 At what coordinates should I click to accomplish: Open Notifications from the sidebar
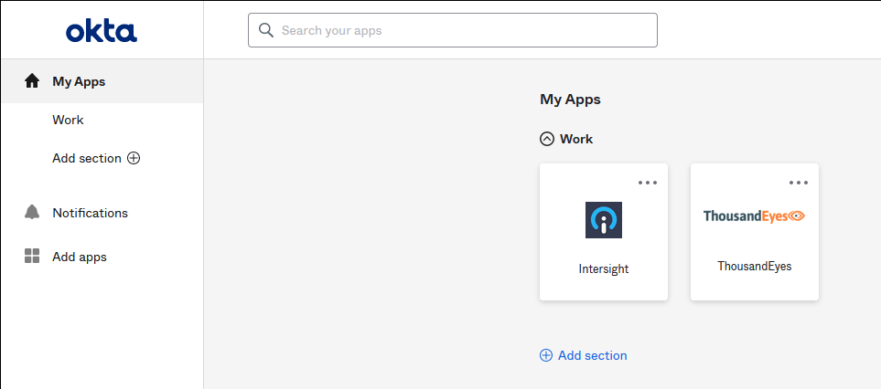click(x=90, y=213)
